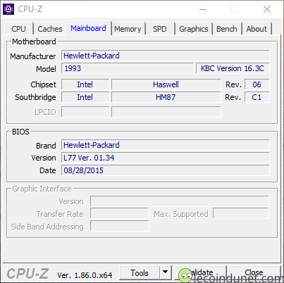Click the CPU-Z app icon in title bar
This screenshot has height=283, width=284.
coord(8,9)
